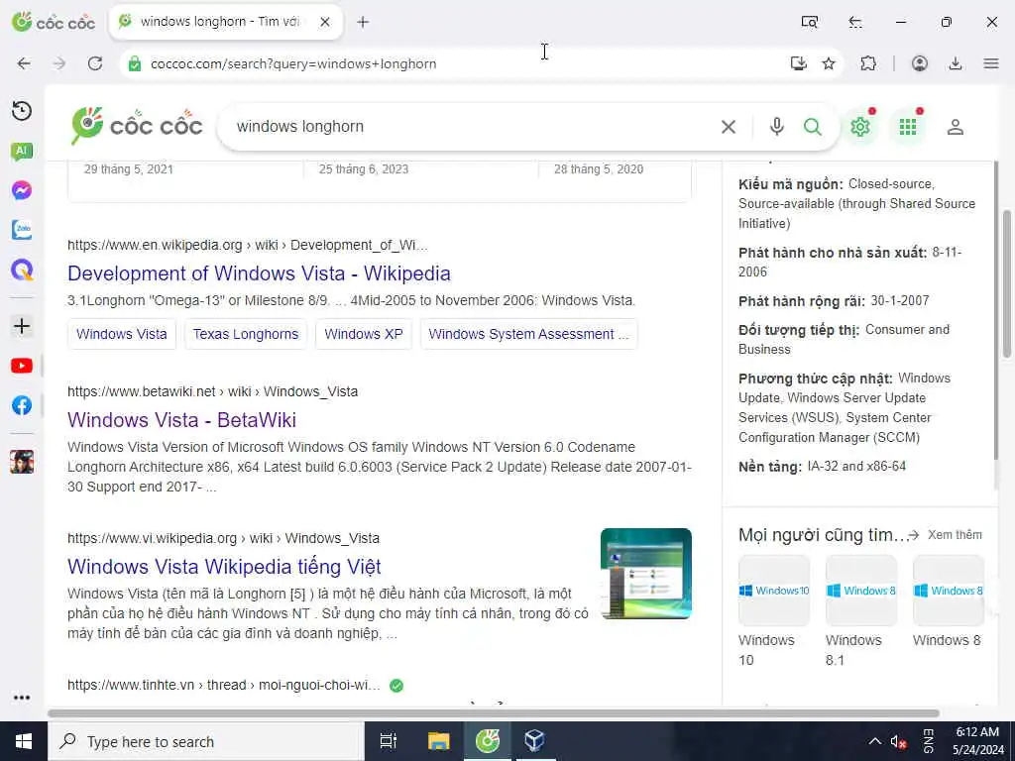This screenshot has width=1015, height=761.
Task: Open the Windows 8.1 related card
Action: tap(861, 610)
